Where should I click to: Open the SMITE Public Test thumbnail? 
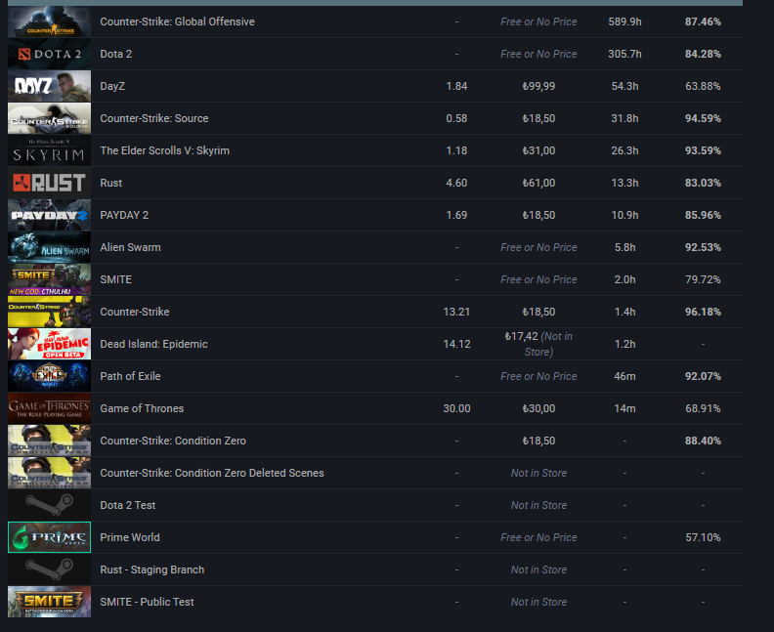50,602
